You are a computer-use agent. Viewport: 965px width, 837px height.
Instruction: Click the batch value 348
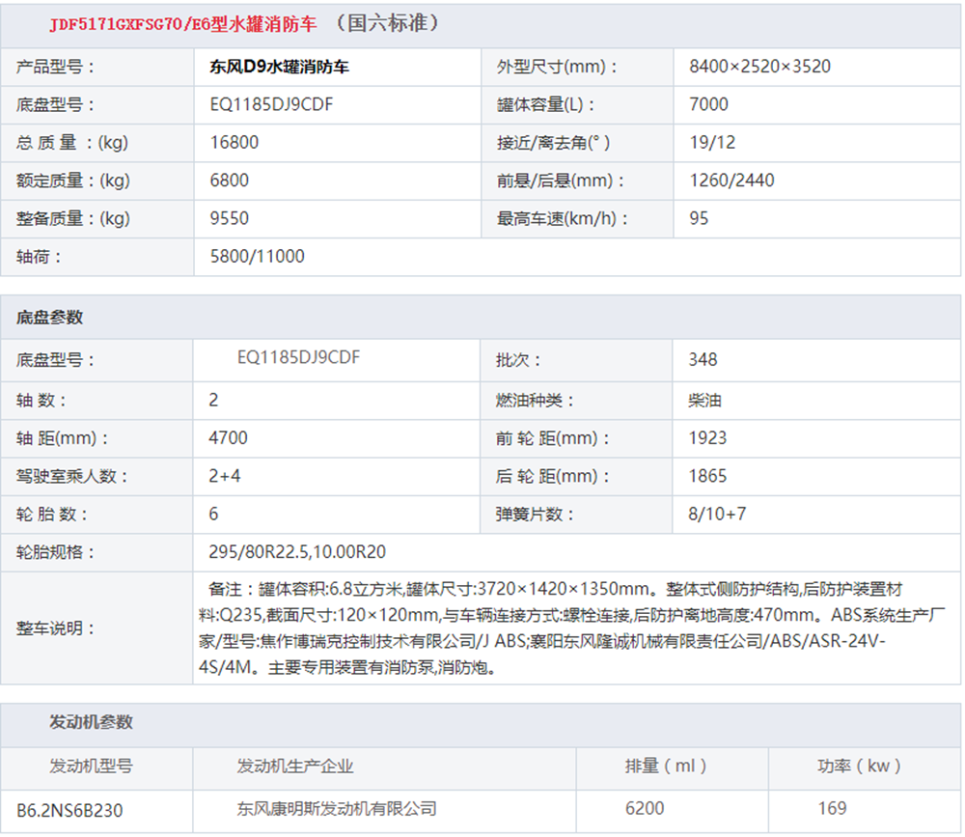[x=703, y=360]
